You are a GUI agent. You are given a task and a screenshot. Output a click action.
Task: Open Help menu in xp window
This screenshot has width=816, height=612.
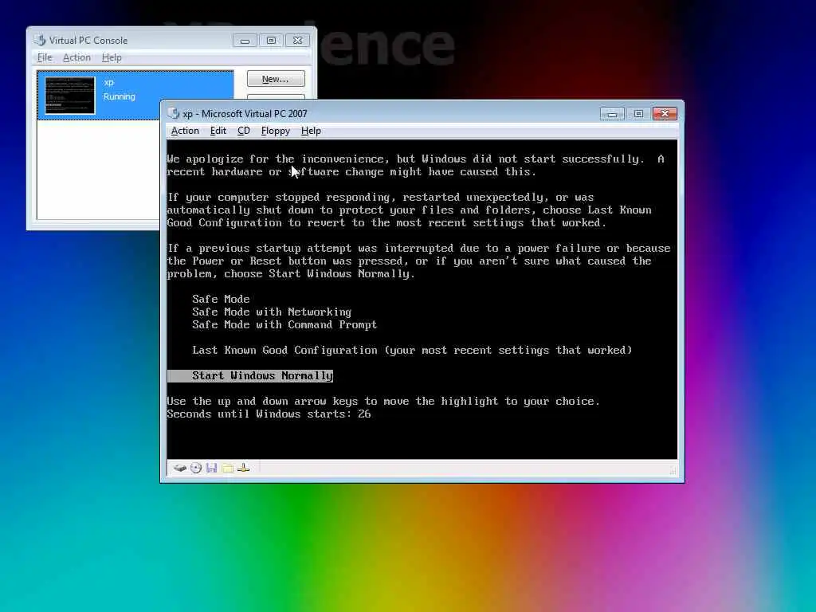coord(311,131)
